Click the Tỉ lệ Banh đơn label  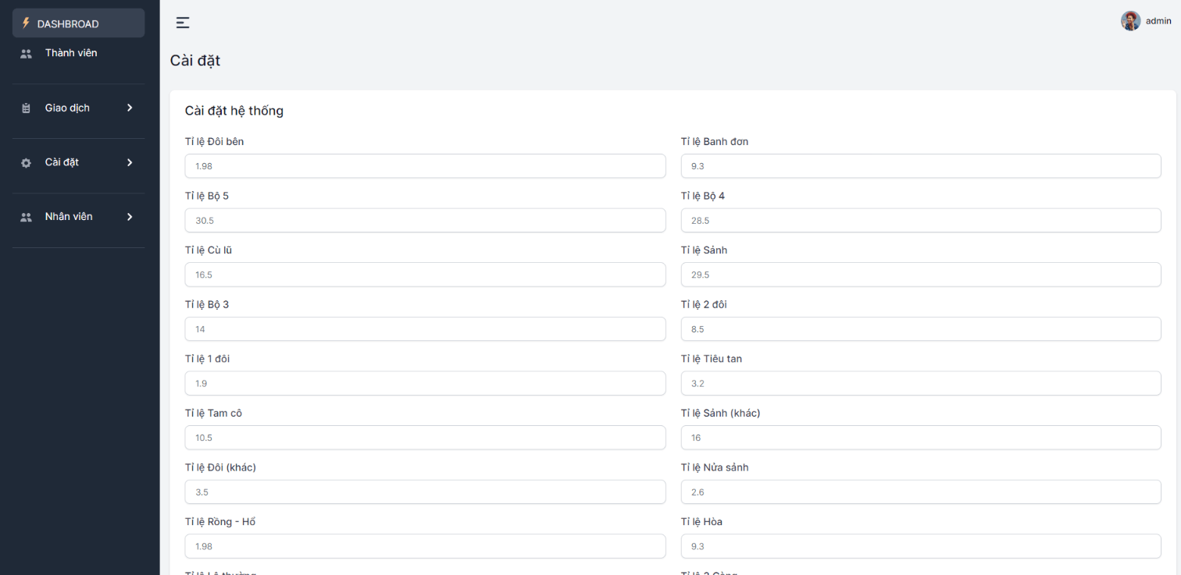click(x=715, y=141)
